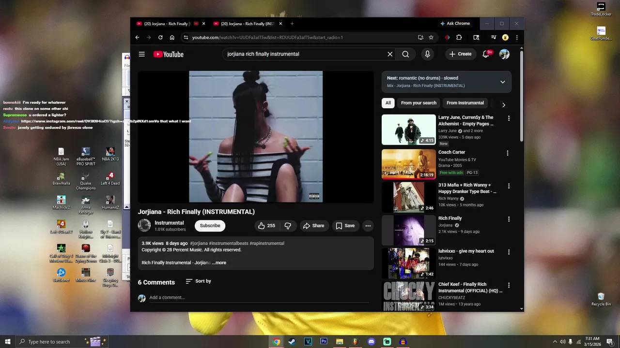Viewport: 620px width, 348px height.
Task: Click the Add a comment field
Action: coord(259,298)
